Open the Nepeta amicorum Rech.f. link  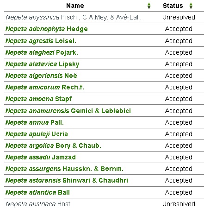click(x=45, y=88)
